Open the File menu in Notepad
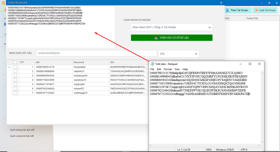280x152 pixels. pyautogui.click(x=152, y=69)
